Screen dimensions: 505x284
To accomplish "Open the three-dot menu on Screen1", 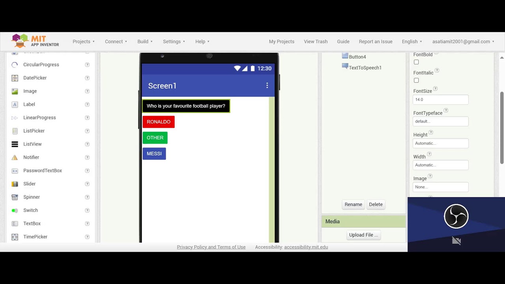I will click(x=267, y=86).
